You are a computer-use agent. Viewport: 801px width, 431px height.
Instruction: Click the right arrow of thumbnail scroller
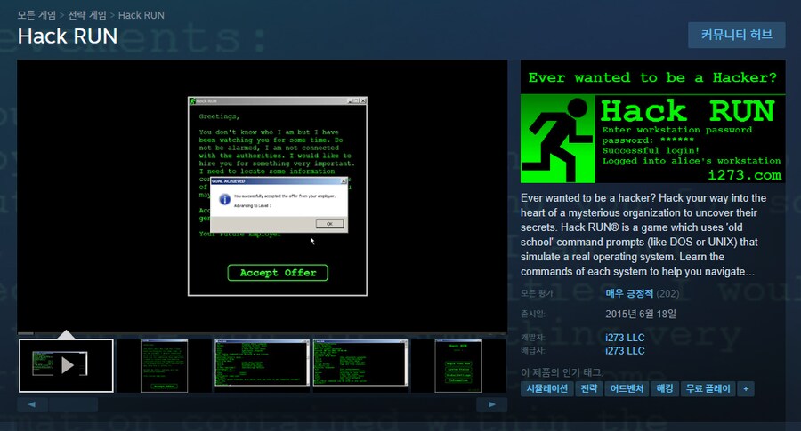coord(491,404)
